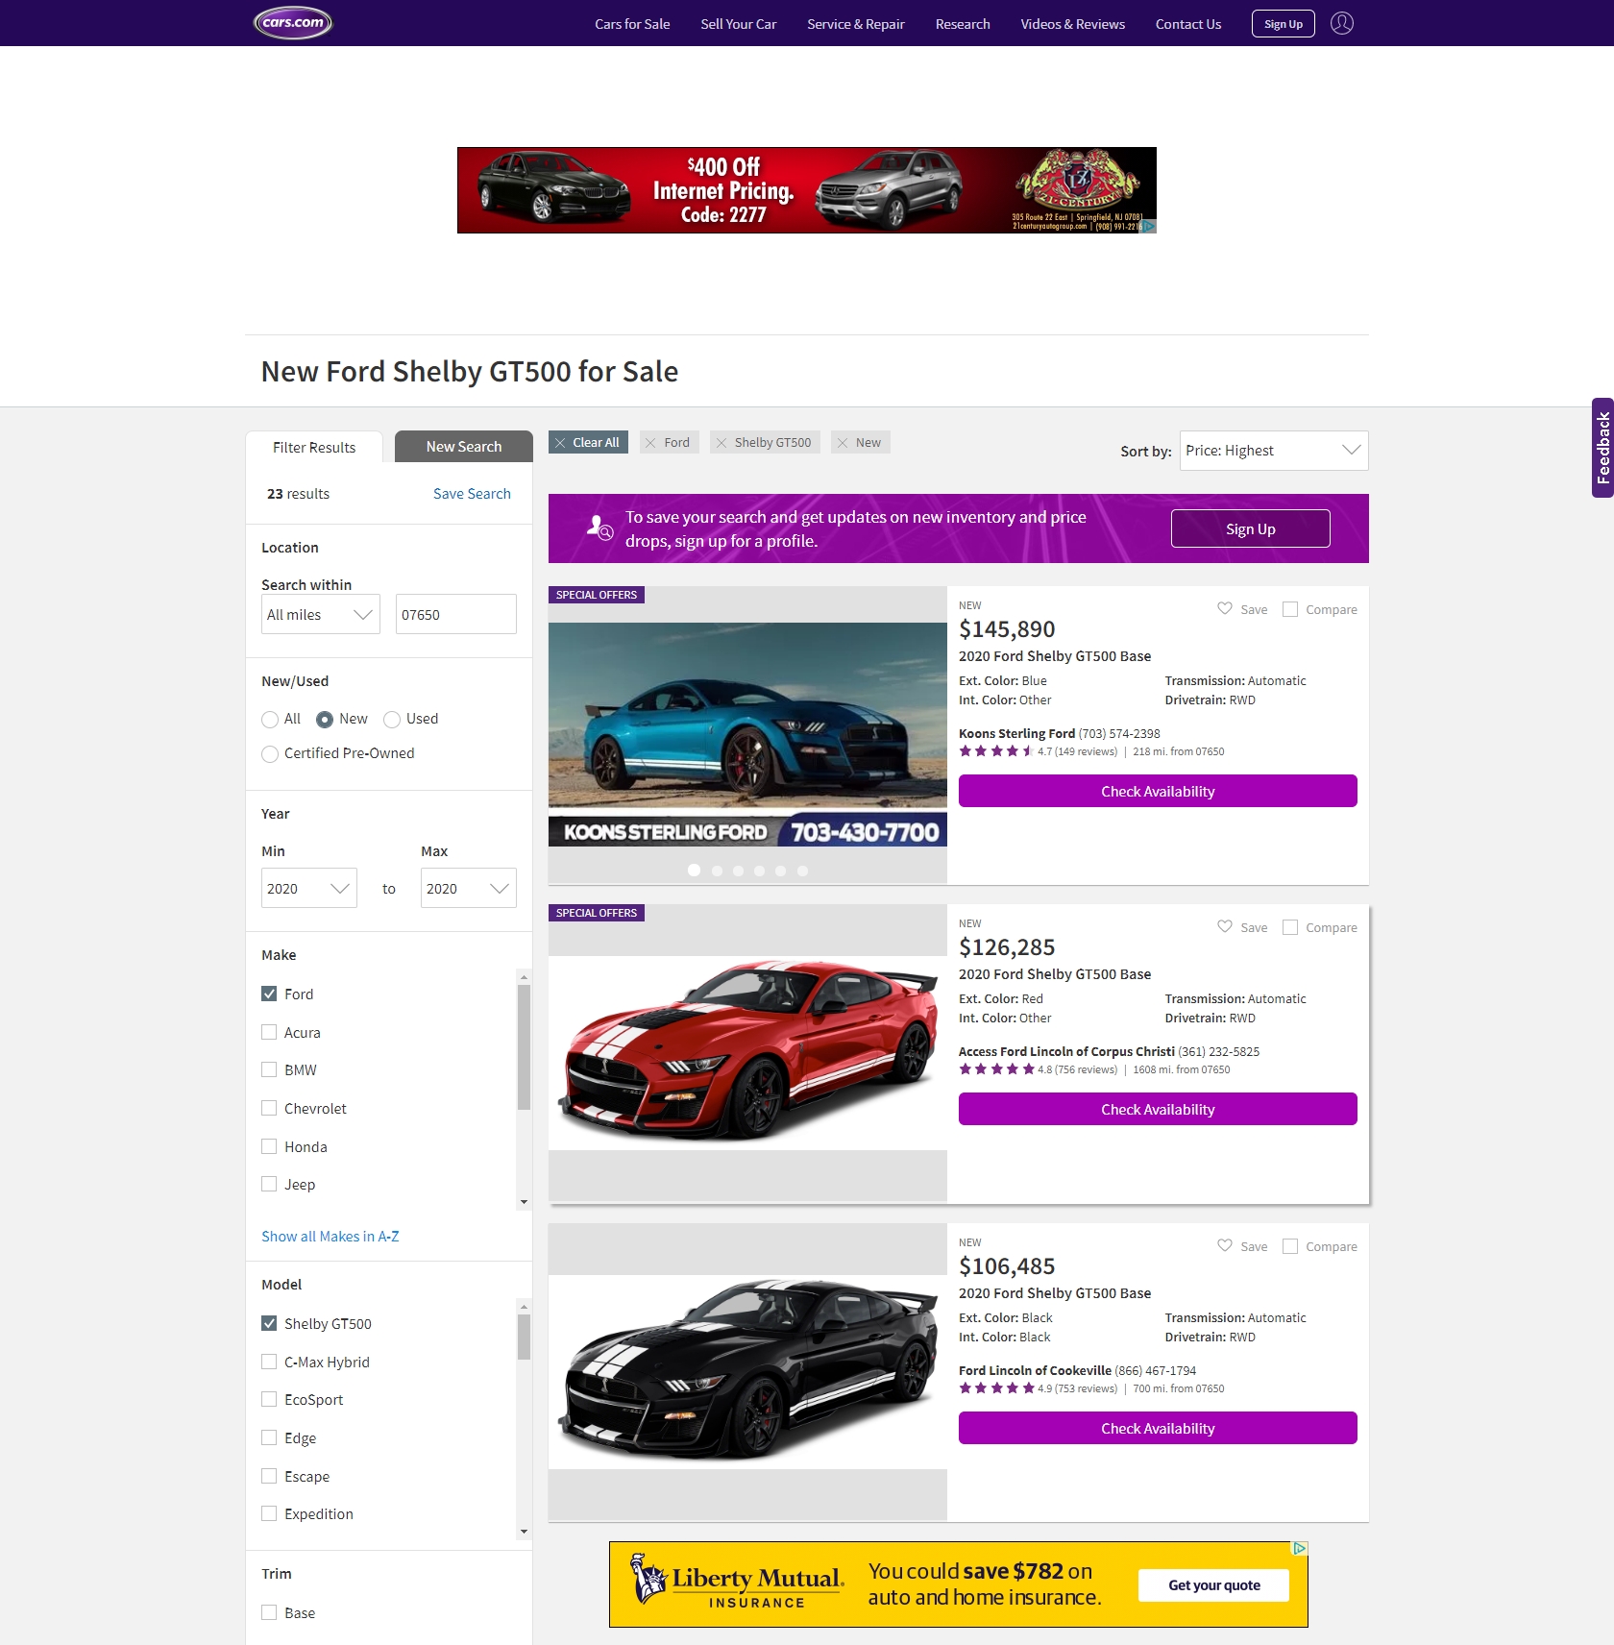The image size is (1614, 1645).
Task: Remove the Shelby GT500 filter chip
Action: [721, 443]
